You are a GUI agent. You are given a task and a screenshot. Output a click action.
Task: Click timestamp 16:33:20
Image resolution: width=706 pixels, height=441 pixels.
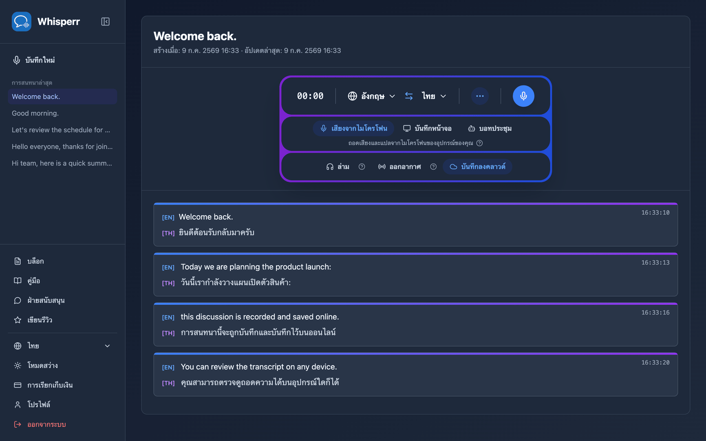point(655,363)
